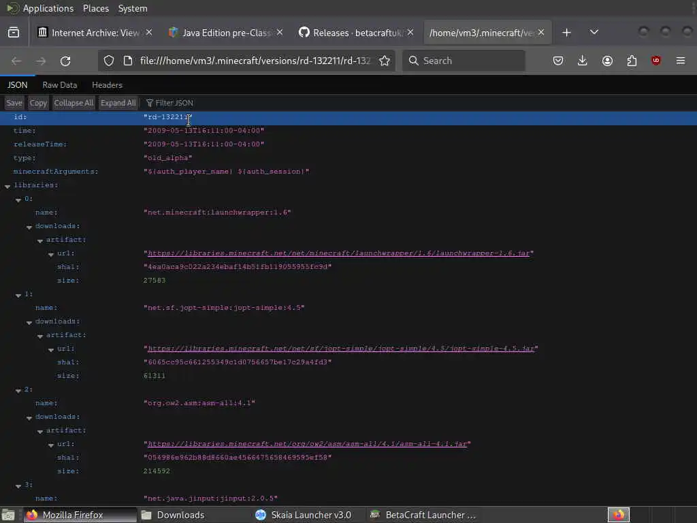Open the asm-all-4.1.jar URL link
The width and height of the screenshot is (697, 523).
[x=307, y=443]
